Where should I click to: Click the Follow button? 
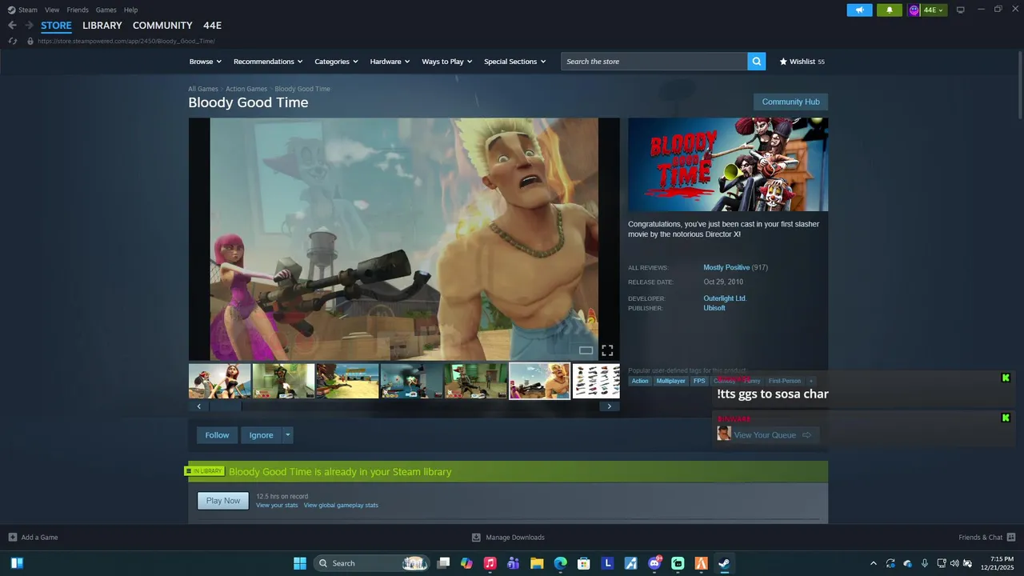tap(217, 435)
